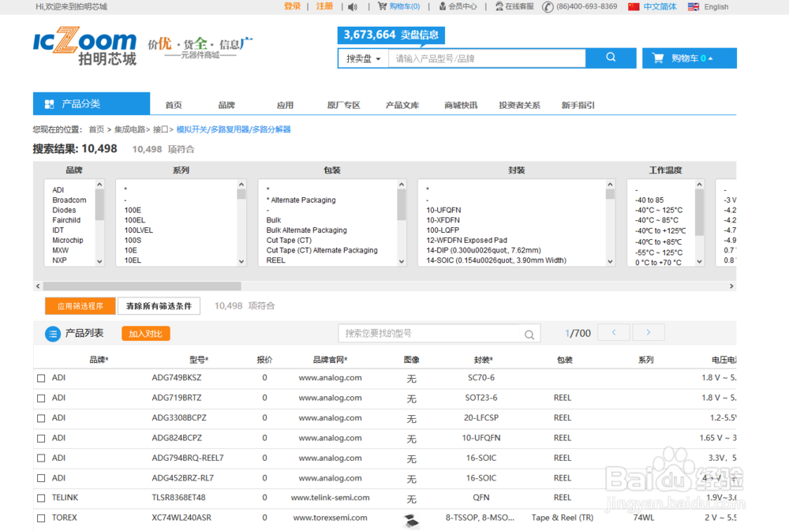Open the 商城快讯 menu
This screenshot has width=789, height=531.
tap(461, 105)
